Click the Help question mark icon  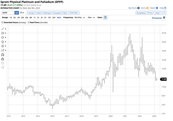[165, 8]
